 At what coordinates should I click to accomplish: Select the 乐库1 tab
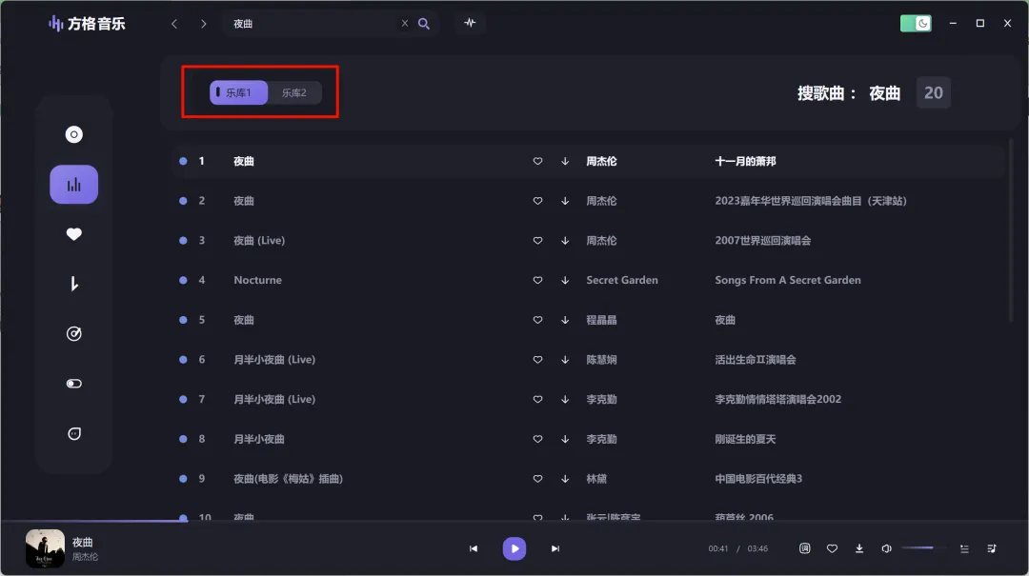[x=237, y=92]
